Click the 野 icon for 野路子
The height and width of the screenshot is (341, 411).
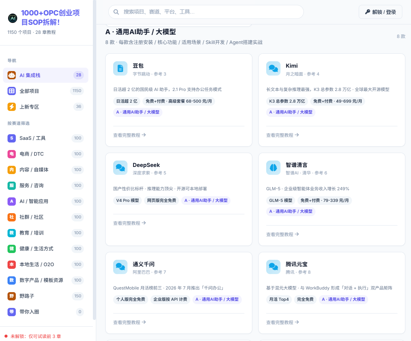coord(12,296)
